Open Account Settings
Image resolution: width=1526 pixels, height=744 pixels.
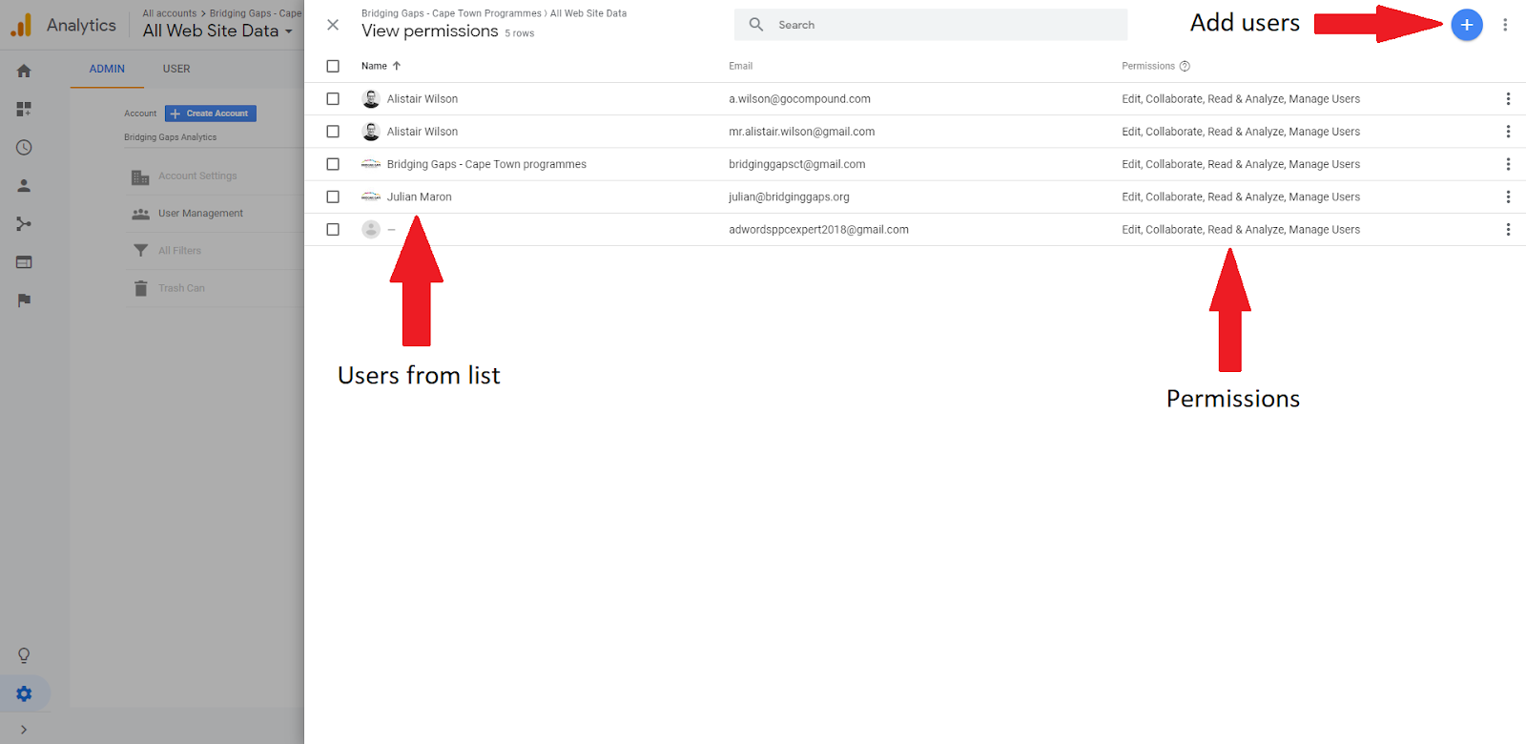coord(197,176)
